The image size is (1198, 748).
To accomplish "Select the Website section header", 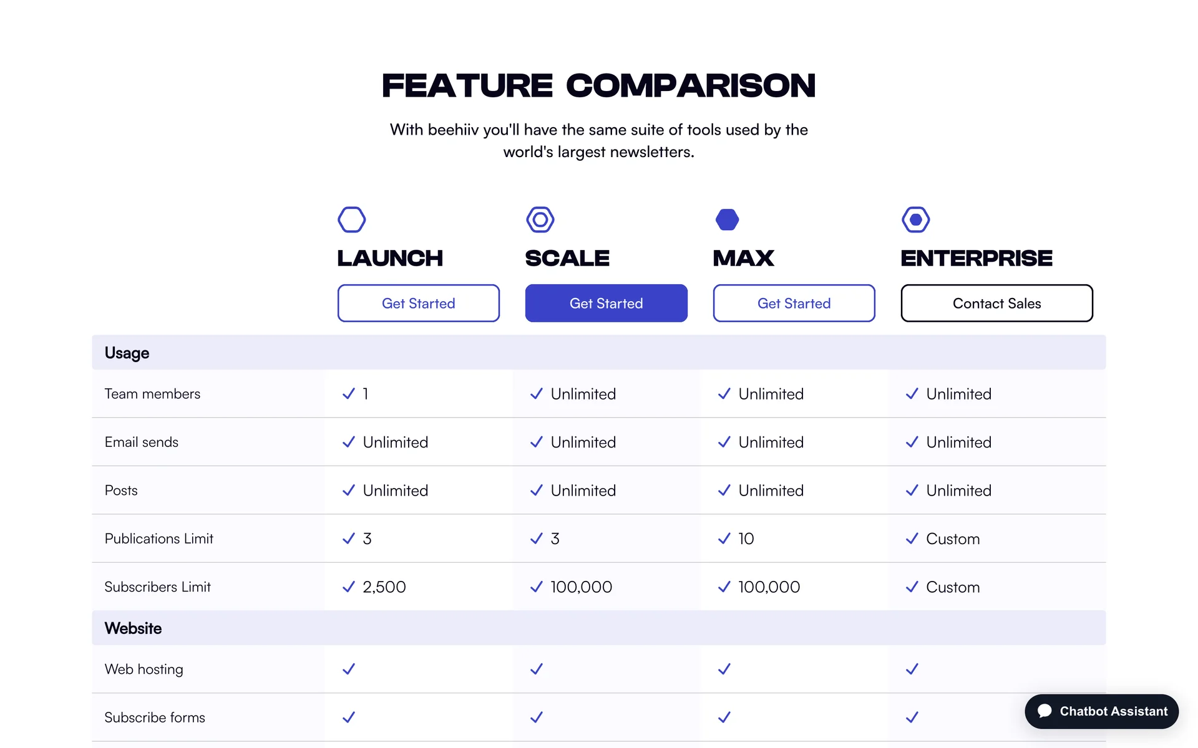I will (x=133, y=628).
